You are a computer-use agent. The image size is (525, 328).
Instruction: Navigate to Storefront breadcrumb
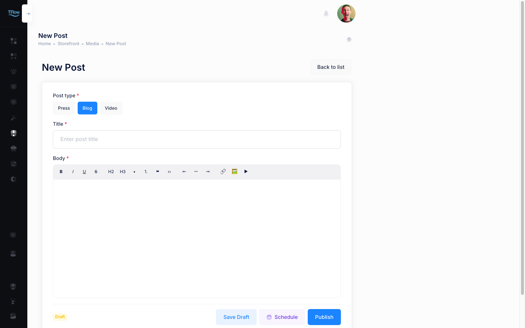coord(69,44)
